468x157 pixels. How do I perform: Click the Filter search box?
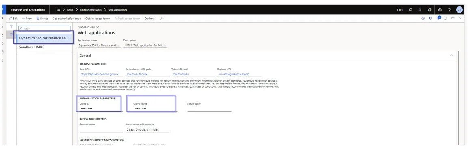44,28
